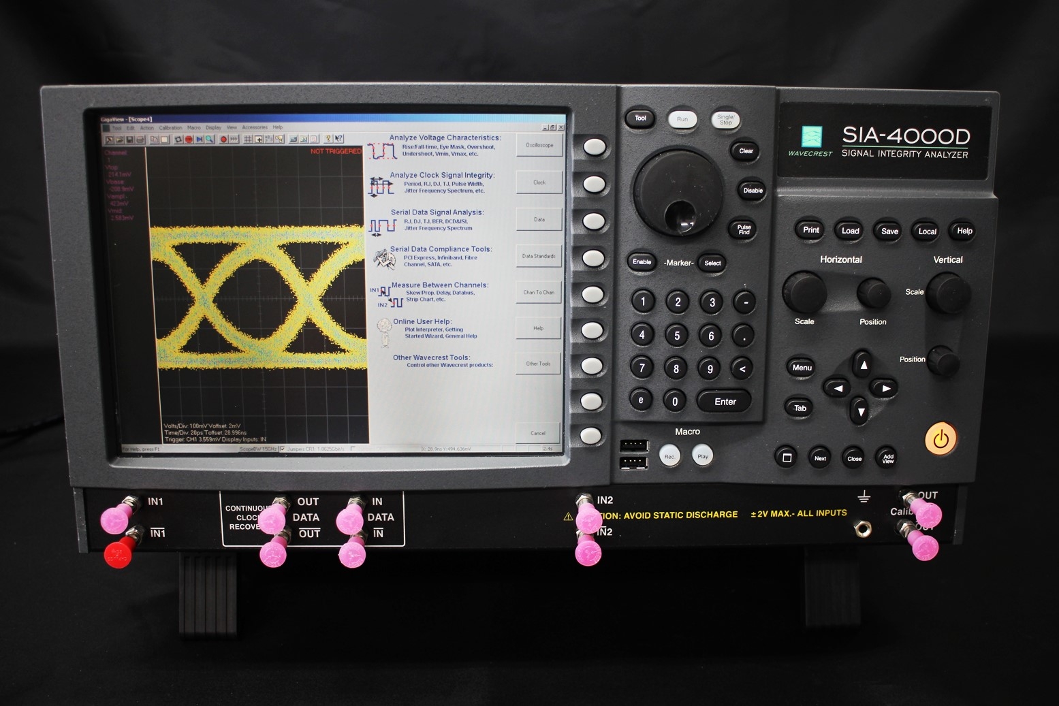Viewport: 1059px width, 706px height.
Task: Click the on-screen Oscilloscope button
Action: 539,145
